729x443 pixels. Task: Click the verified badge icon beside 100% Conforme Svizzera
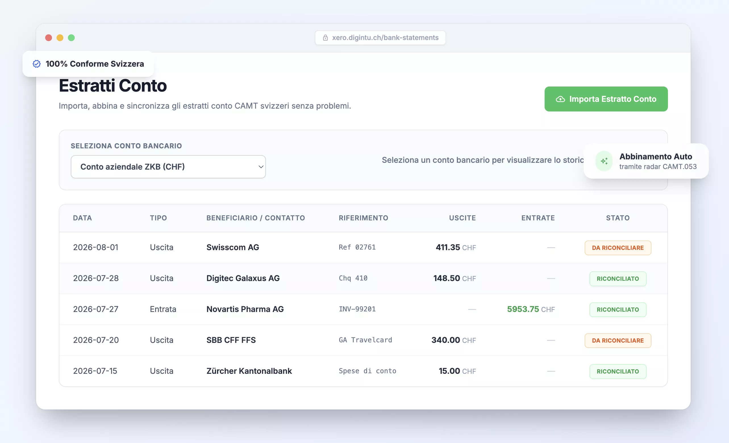[x=36, y=64]
